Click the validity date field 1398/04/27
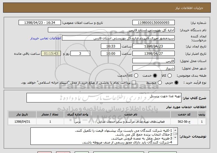The image size is (217, 153). coord(154,54)
